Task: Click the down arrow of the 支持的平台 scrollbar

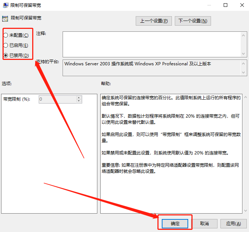Action: 244,73
